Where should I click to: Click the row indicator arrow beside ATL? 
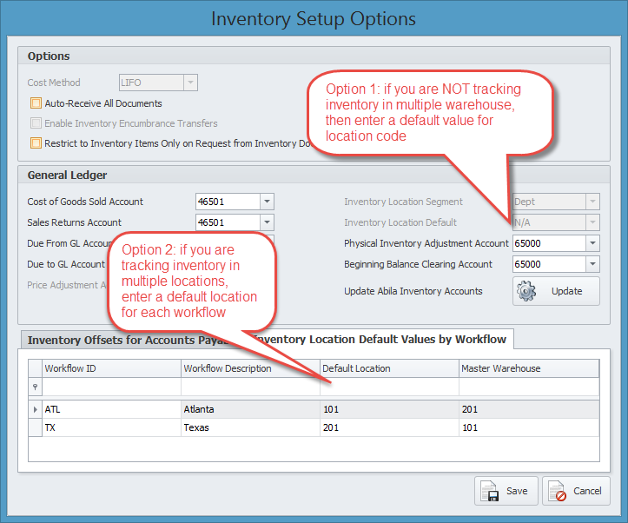point(35,409)
